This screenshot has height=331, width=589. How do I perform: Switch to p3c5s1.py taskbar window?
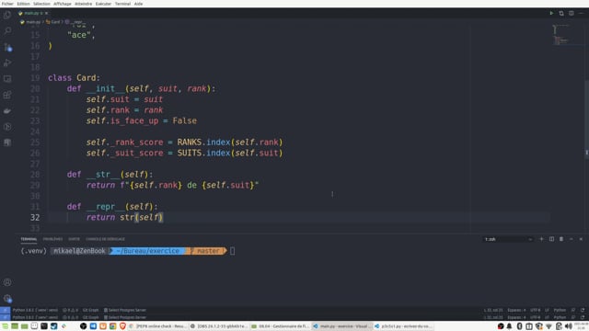(x=403, y=326)
